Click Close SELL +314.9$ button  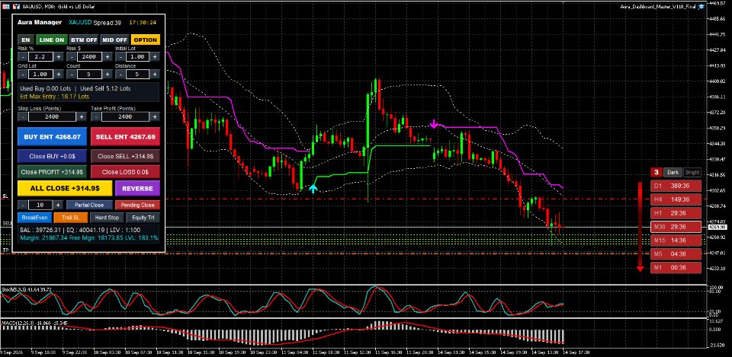[x=125, y=156]
